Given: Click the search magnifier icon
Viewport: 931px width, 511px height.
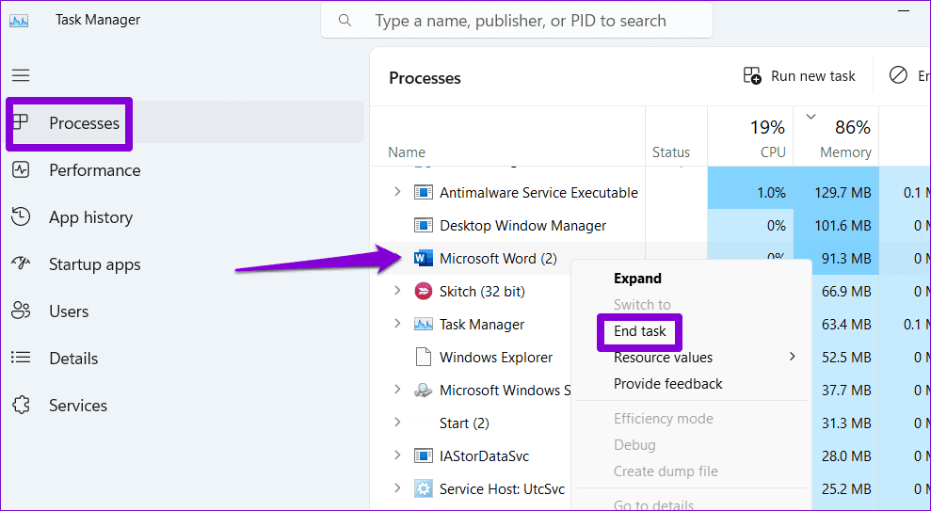Looking at the screenshot, I should point(345,21).
